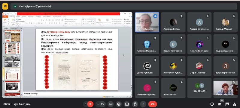Open the chat with everyone icon
Screen dimensions: 240x108
[227, 104]
